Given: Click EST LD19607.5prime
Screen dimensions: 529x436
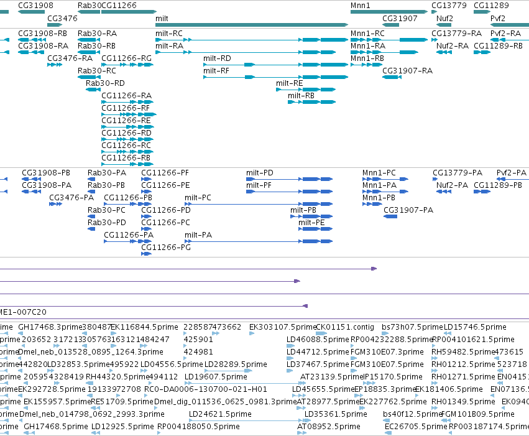Looking at the screenshot, I should point(245,383).
